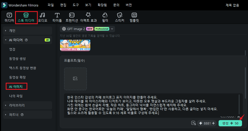Open the 타이틀 tab

coord(57,17)
